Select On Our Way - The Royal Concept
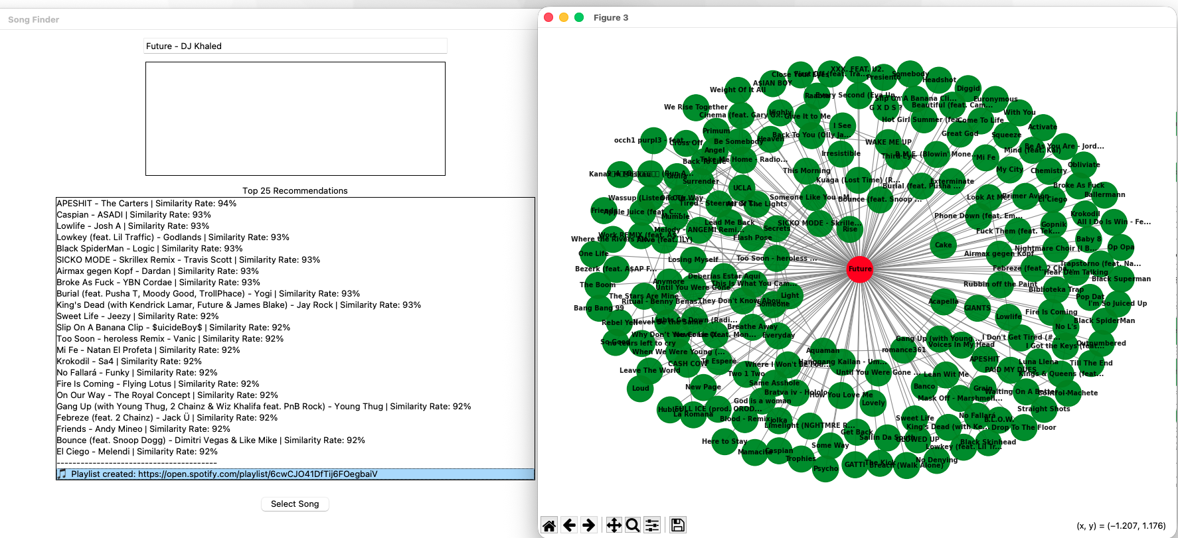Viewport: 1178px width, 538px height. coord(295,395)
